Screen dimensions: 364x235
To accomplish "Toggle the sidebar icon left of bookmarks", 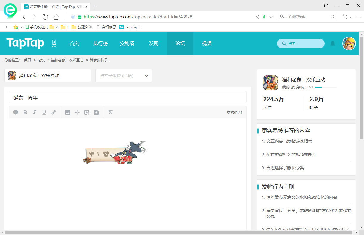I will pos(6,27).
